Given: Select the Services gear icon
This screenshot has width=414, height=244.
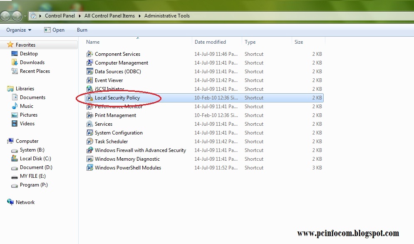Looking at the screenshot, I should 90,124.
